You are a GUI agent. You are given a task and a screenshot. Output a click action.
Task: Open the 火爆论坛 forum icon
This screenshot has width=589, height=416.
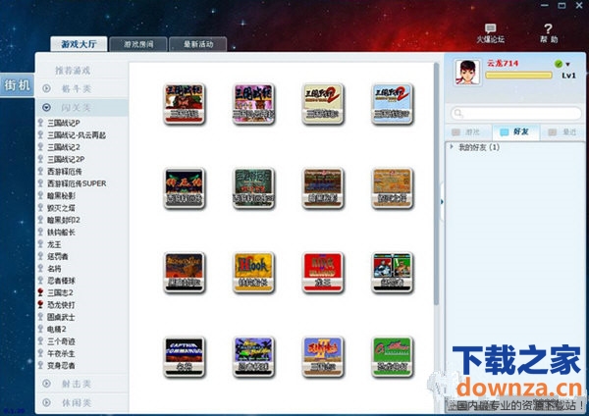click(490, 33)
